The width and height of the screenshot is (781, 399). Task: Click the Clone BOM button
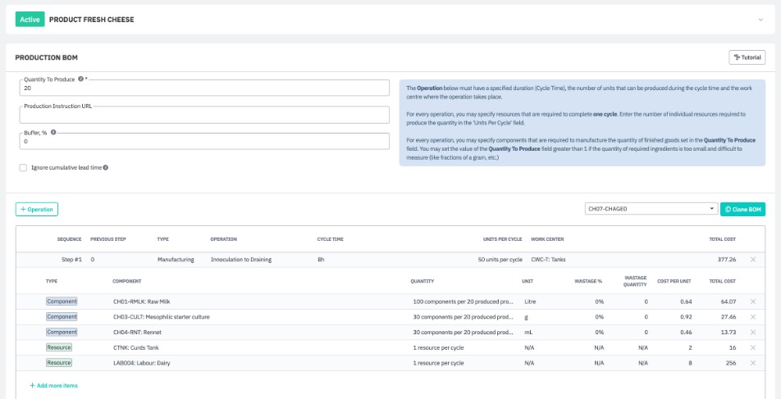point(742,209)
